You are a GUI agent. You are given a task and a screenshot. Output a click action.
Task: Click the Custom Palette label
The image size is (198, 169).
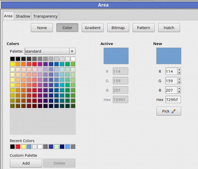(23, 155)
